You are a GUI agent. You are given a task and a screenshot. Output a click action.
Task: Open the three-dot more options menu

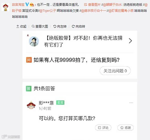131,103
